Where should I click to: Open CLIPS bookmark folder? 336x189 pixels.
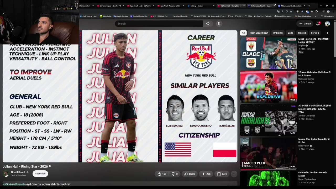click(239, 16)
